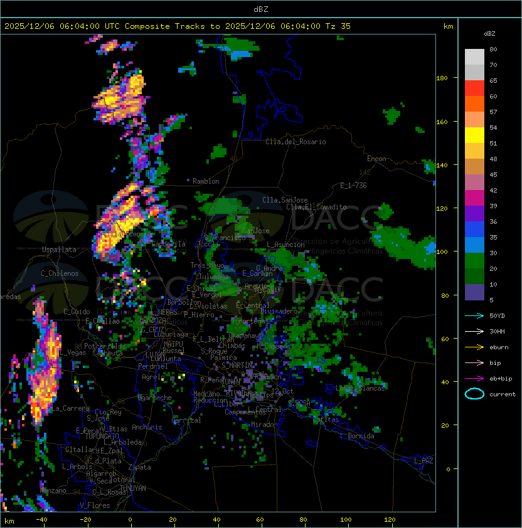The width and height of the screenshot is (522, 528).
Task: Pick the magenta swatch in dBZ scale
Action: click(x=474, y=198)
